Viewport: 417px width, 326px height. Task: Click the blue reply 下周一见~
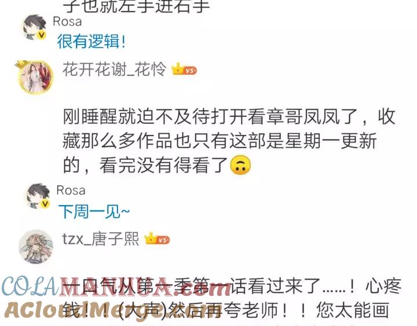coord(94,212)
